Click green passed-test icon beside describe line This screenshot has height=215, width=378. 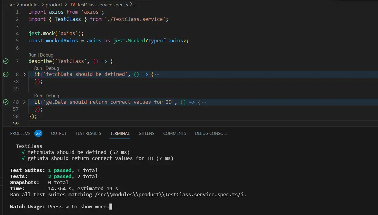[6, 61]
